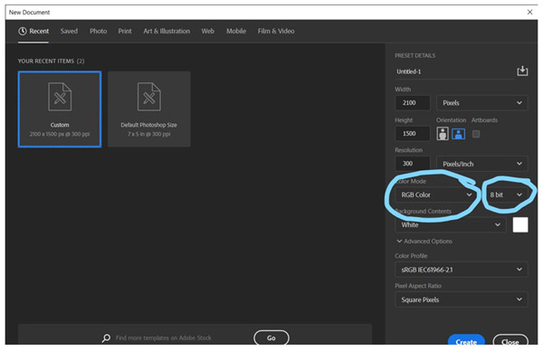Open Pixel Aspect Ratio dropdown Square Pixels

(x=462, y=299)
